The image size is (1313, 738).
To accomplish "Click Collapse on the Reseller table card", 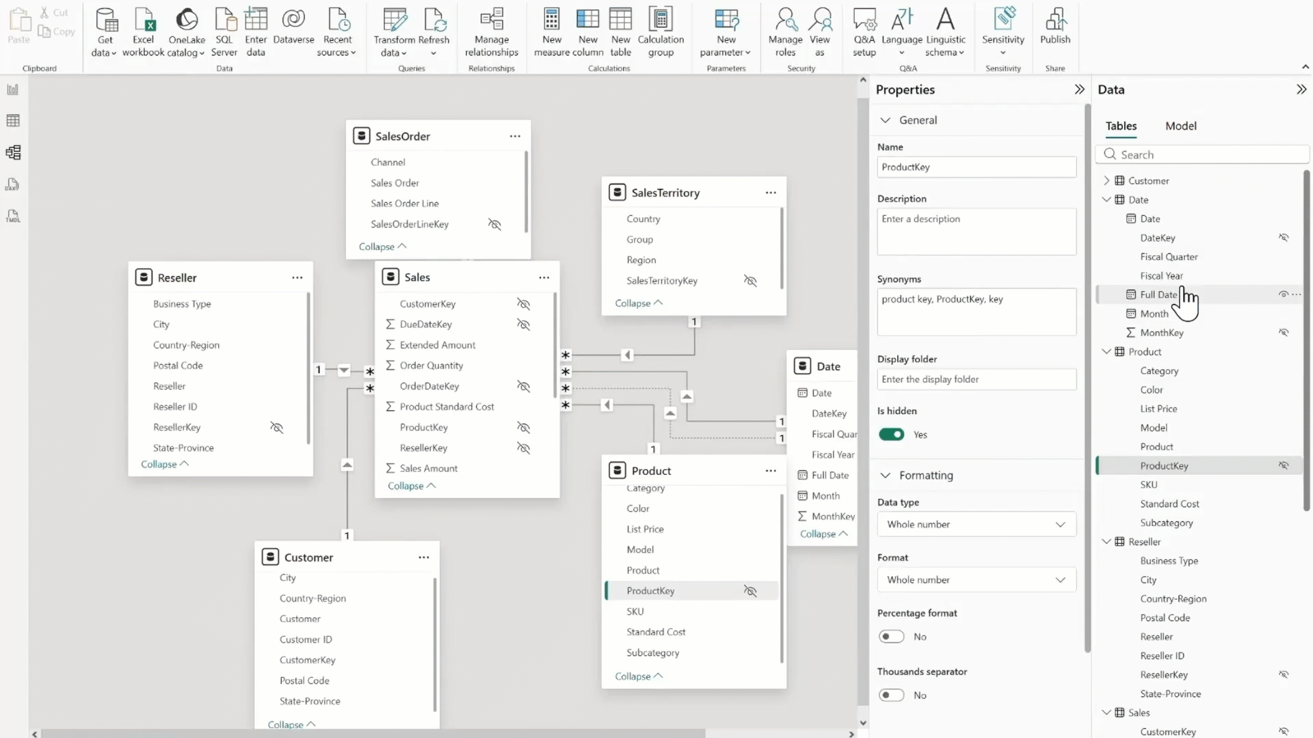I will (164, 464).
